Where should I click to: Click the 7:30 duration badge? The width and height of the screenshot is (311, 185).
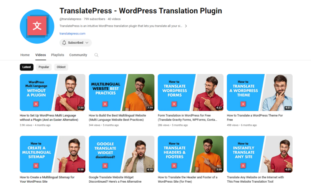click(81, 108)
